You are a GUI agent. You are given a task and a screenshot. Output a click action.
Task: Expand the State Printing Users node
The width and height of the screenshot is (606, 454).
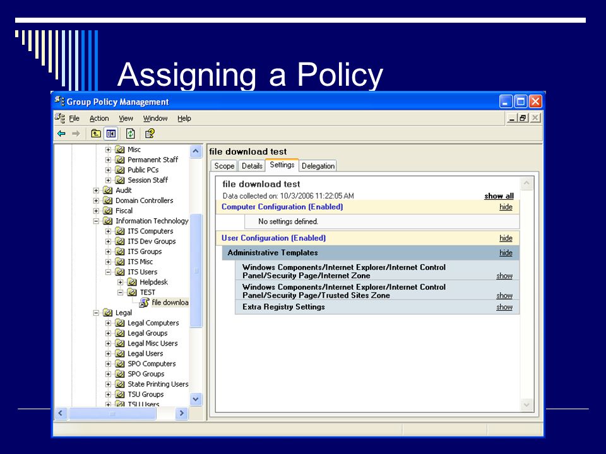pos(108,384)
